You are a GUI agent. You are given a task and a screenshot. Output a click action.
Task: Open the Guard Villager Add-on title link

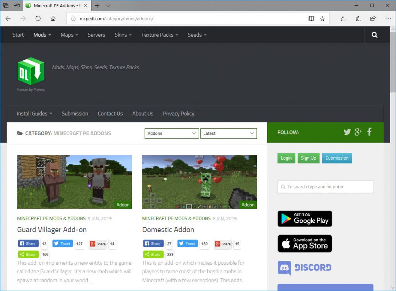52,230
